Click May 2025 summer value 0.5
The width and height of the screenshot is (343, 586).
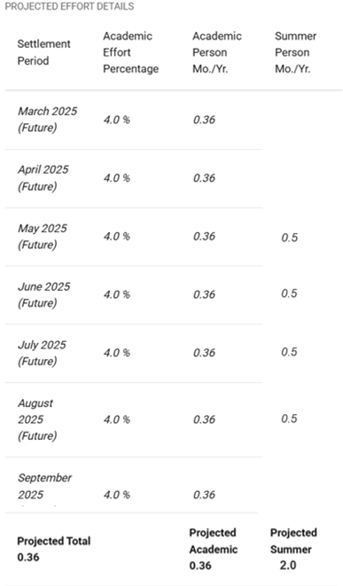click(289, 238)
